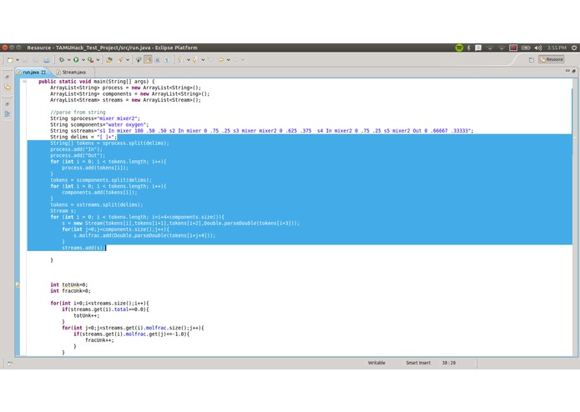The height and width of the screenshot is (412, 580).
Task: Open the Outline view sidebar icon
Action: (8, 113)
